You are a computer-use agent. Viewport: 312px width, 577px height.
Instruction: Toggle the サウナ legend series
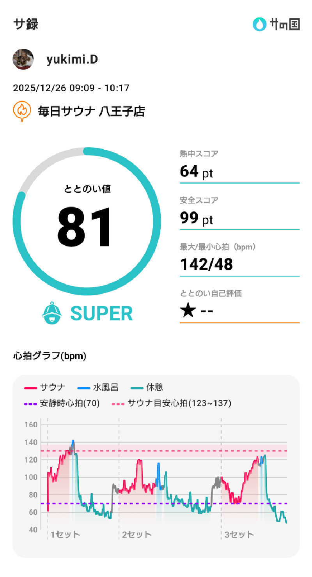45,388
